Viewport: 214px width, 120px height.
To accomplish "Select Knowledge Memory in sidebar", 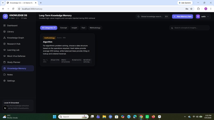I will [18, 68].
